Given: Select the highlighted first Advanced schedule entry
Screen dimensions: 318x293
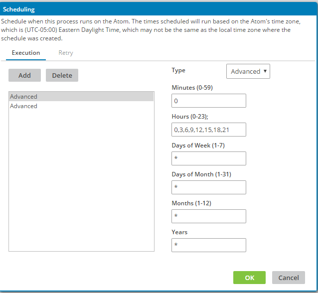Looking at the screenshot, I should [81, 97].
